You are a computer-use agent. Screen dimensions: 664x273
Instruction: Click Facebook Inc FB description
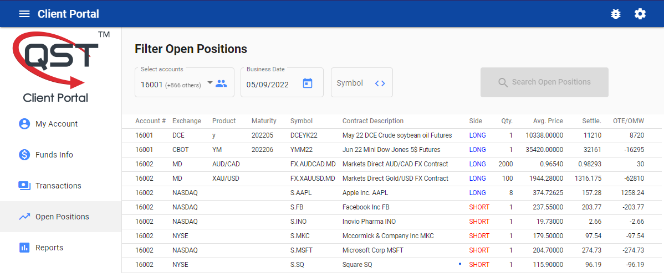coord(366,207)
